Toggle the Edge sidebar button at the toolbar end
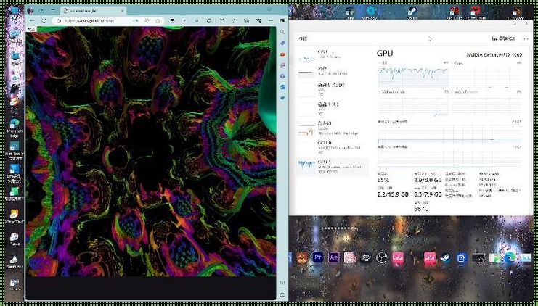Viewport: 538px width, 306px height. 282,21
